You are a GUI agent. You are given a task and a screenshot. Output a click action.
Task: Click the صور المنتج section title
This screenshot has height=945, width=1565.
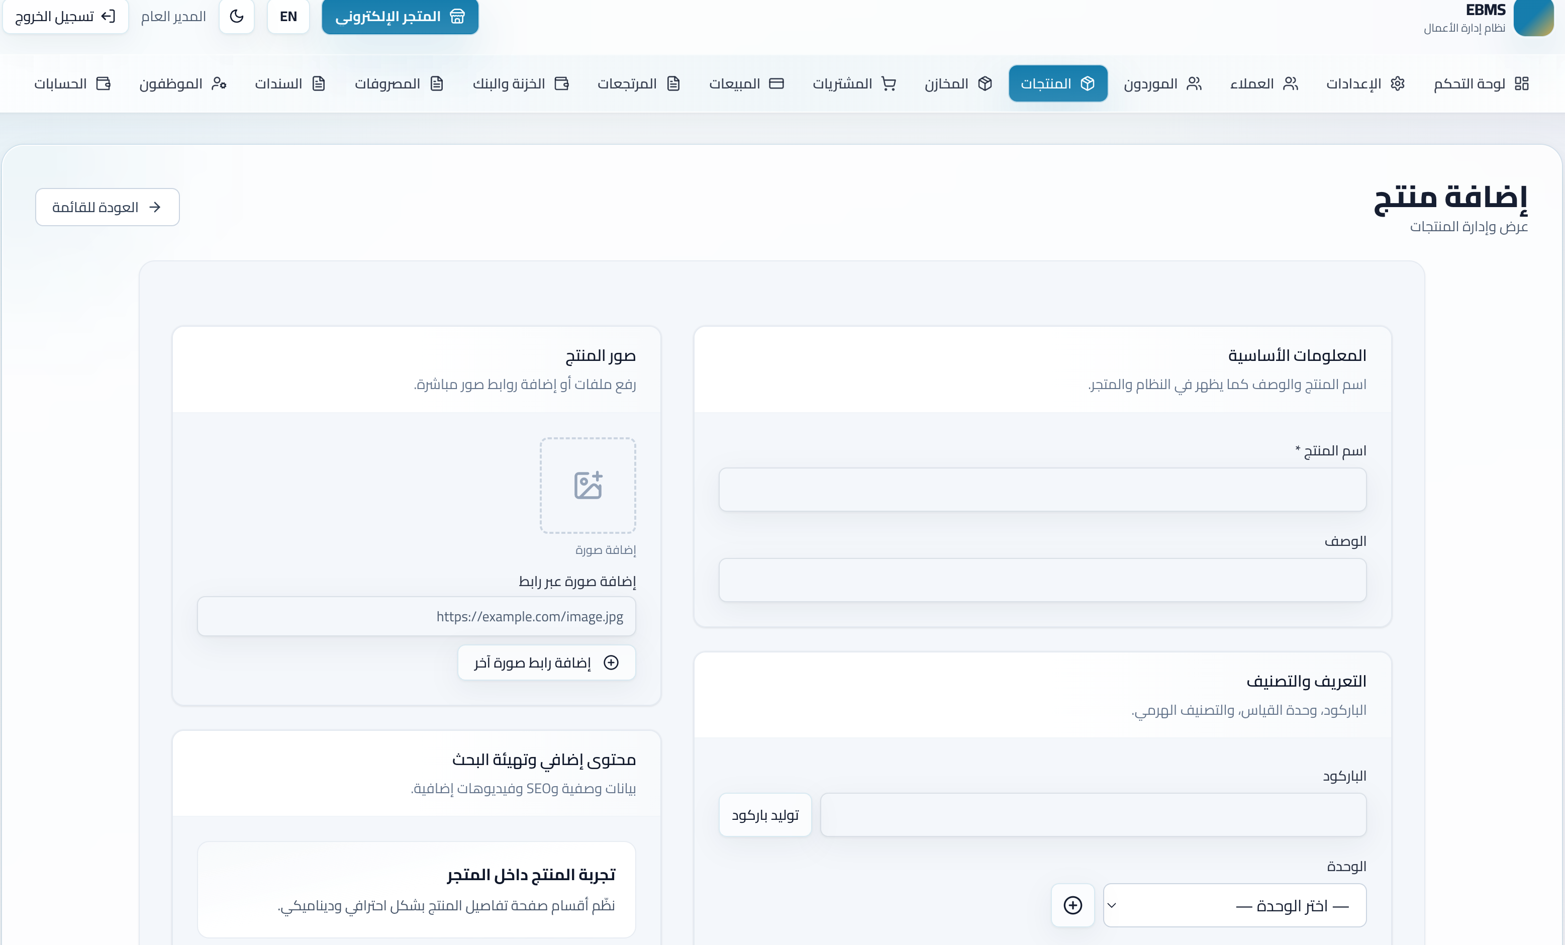(600, 356)
